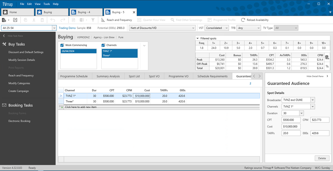Click Reload Availability
This screenshot has height=171, width=333.
(255, 20)
